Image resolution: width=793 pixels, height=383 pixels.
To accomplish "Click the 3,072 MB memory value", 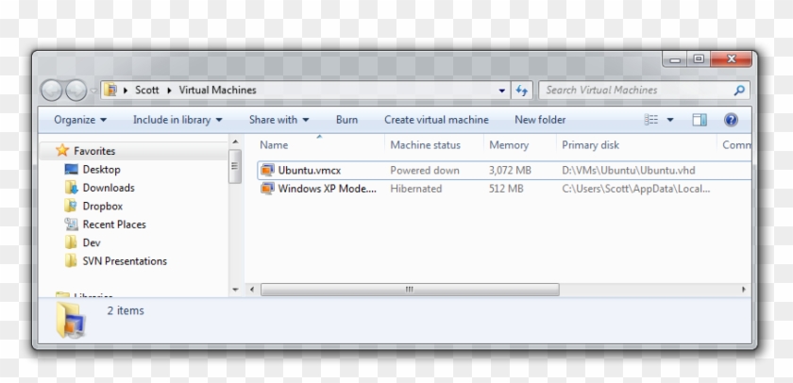I will pos(510,171).
